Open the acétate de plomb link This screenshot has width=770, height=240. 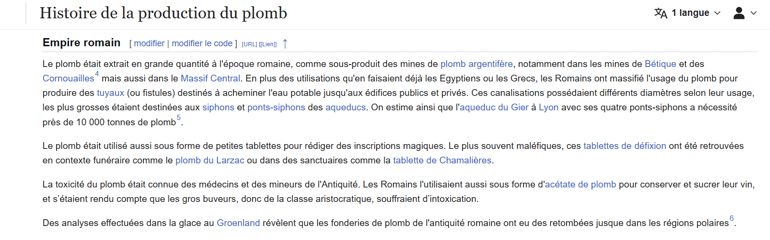click(x=581, y=185)
